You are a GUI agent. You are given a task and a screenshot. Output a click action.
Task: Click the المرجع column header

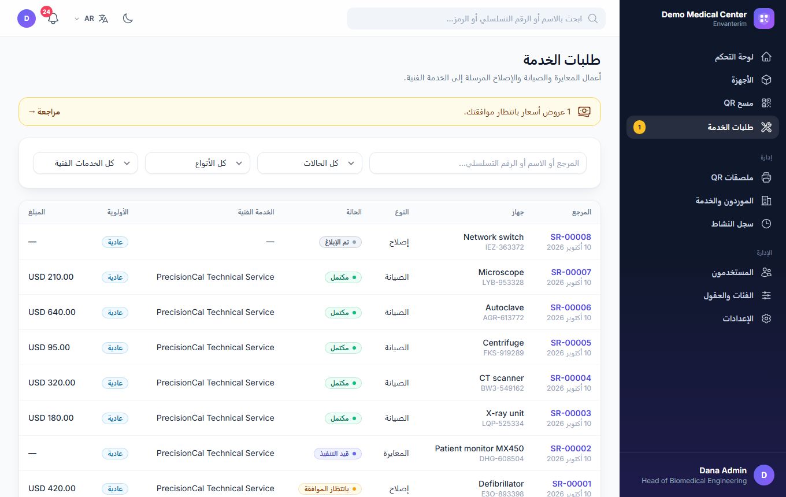pos(581,212)
